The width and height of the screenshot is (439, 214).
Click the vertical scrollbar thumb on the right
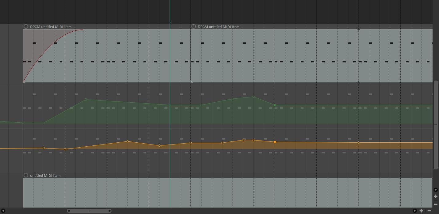coord(436,125)
